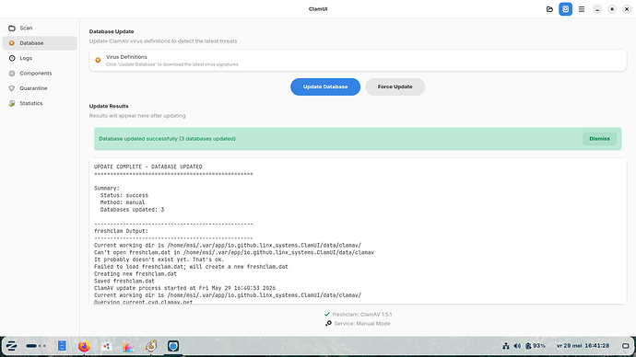Click the 'Summary:' line in the output
The width and height of the screenshot is (636, 357).
107,189
